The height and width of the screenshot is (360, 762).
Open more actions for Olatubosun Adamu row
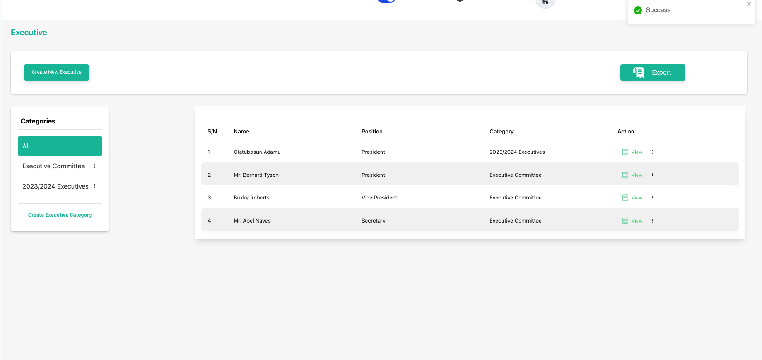tap(653, 152)
